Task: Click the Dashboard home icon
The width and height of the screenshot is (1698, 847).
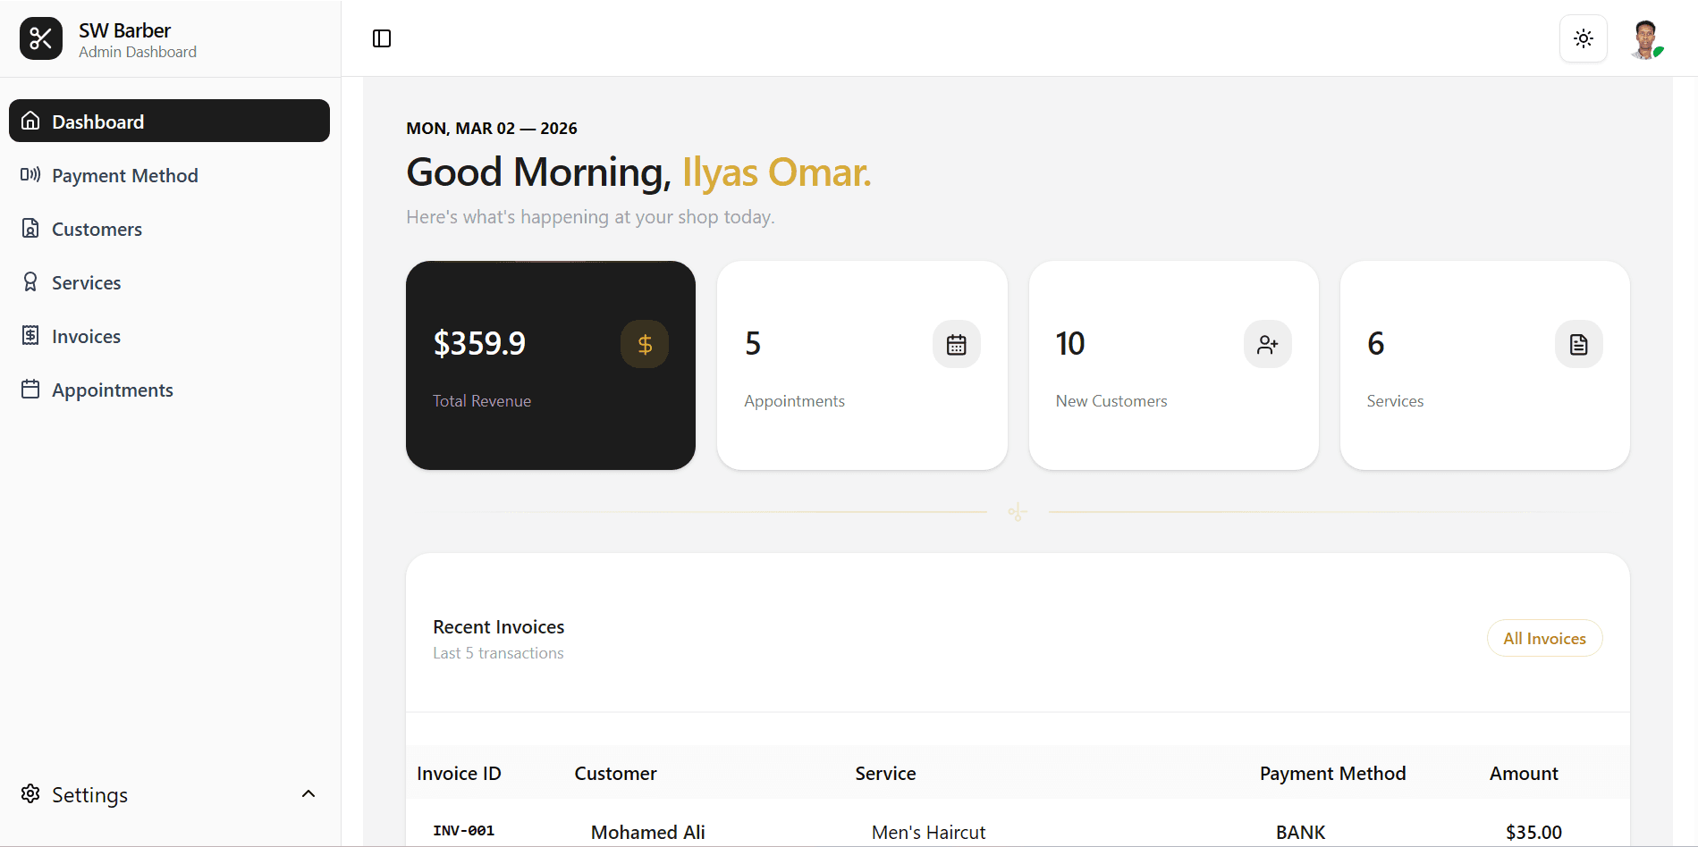Action: (30, 121)
